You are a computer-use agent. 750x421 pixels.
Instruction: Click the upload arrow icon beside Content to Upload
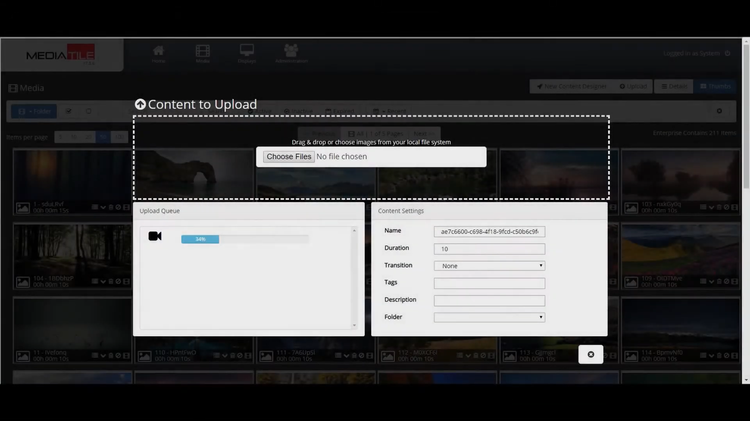pos(140,104)
